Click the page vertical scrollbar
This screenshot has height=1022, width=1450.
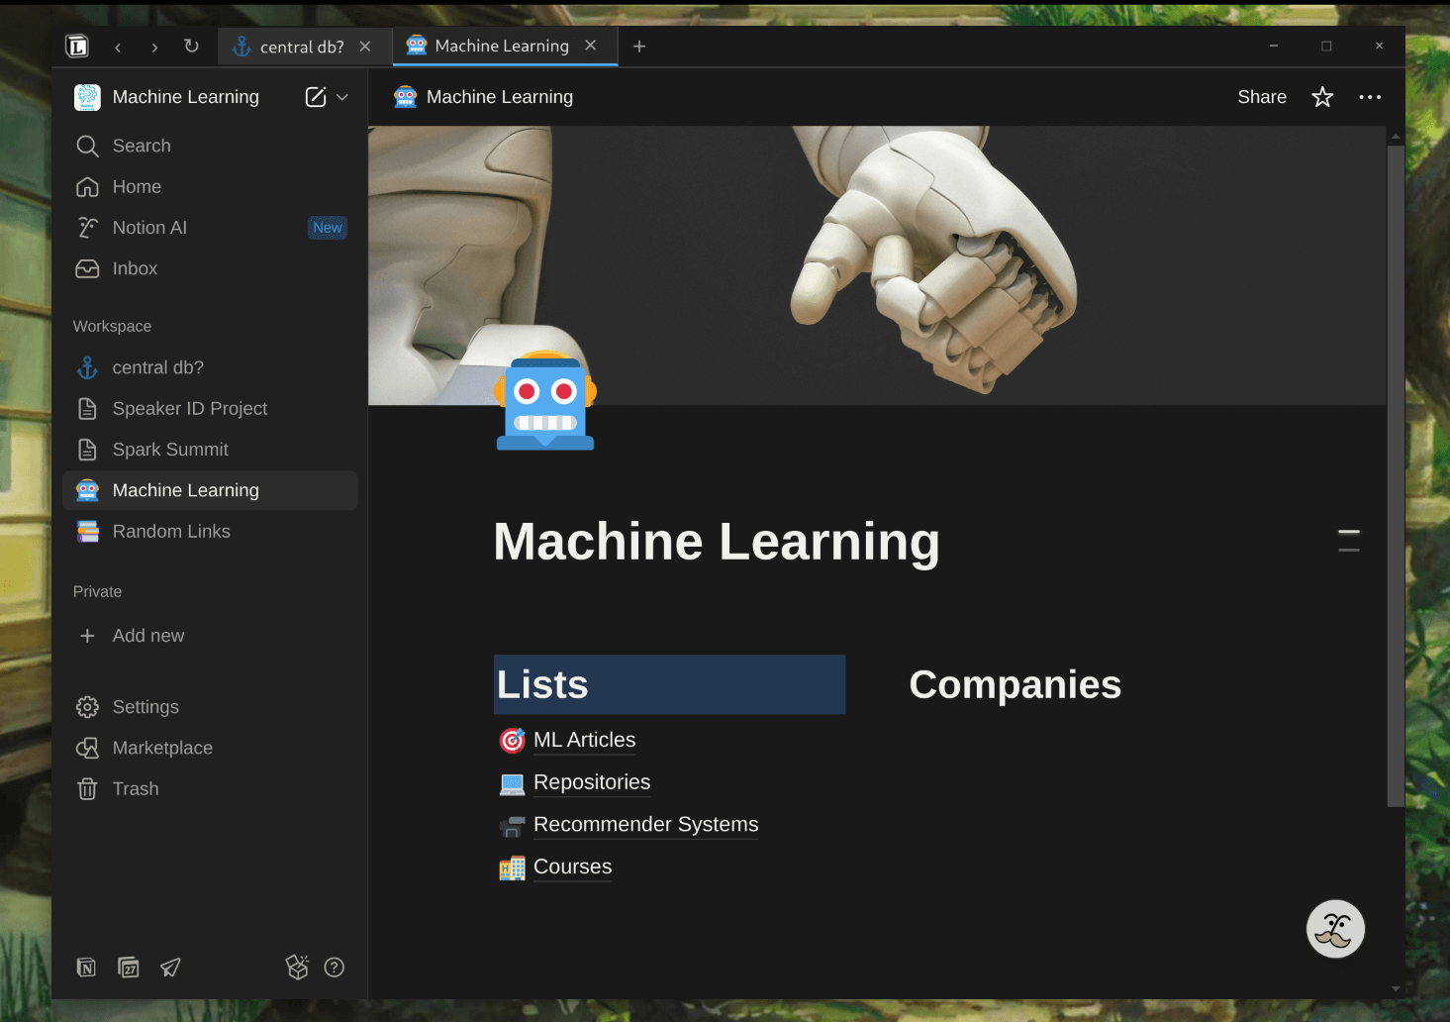1396,475
